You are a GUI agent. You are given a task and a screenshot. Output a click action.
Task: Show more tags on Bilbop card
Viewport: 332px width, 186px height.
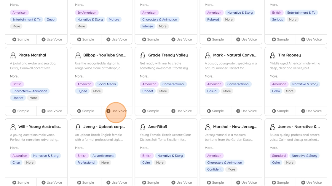pyautogui.click(x=97, y=91)
